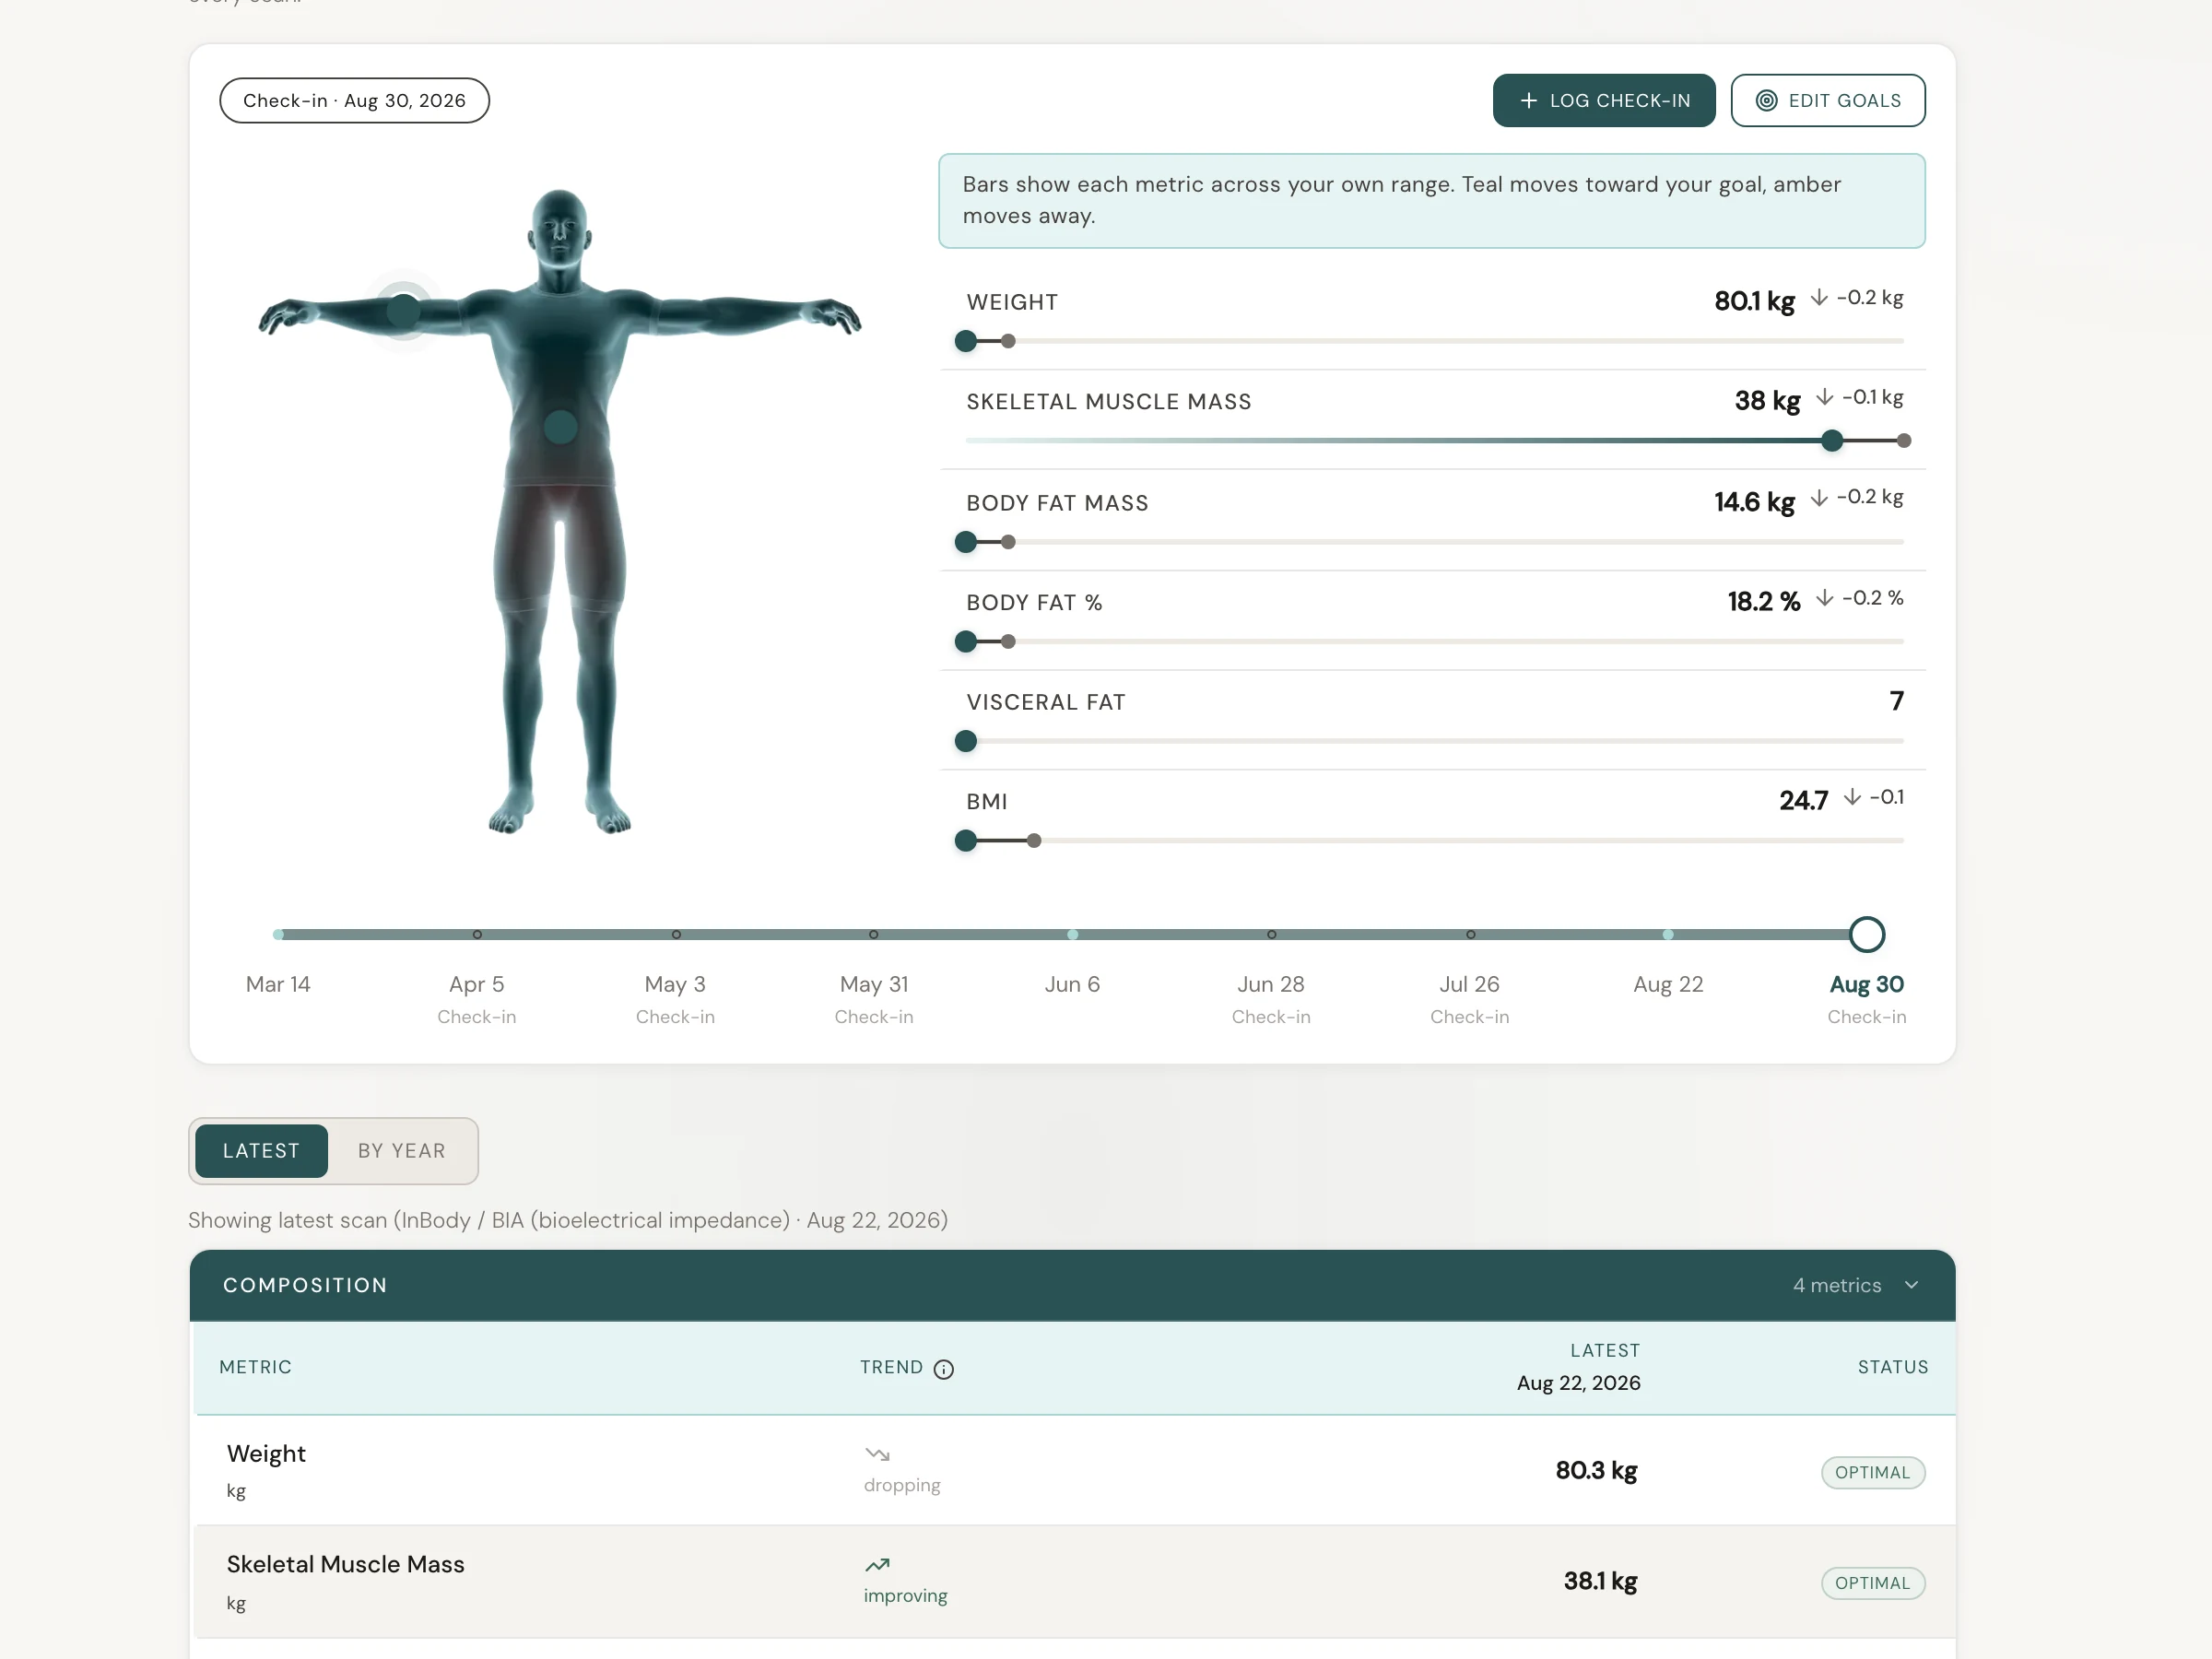This screenshot has width=2212, height=1659.
Task: Click the Weight row in Composition table
Action: (1072, 1470)
